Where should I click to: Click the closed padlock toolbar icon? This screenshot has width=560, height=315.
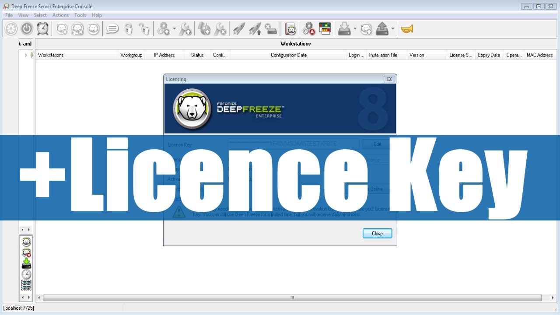[x=128, y=29]
